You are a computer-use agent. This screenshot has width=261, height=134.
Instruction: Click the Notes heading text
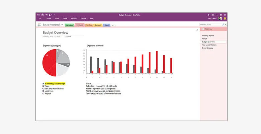tap(89, 83)
